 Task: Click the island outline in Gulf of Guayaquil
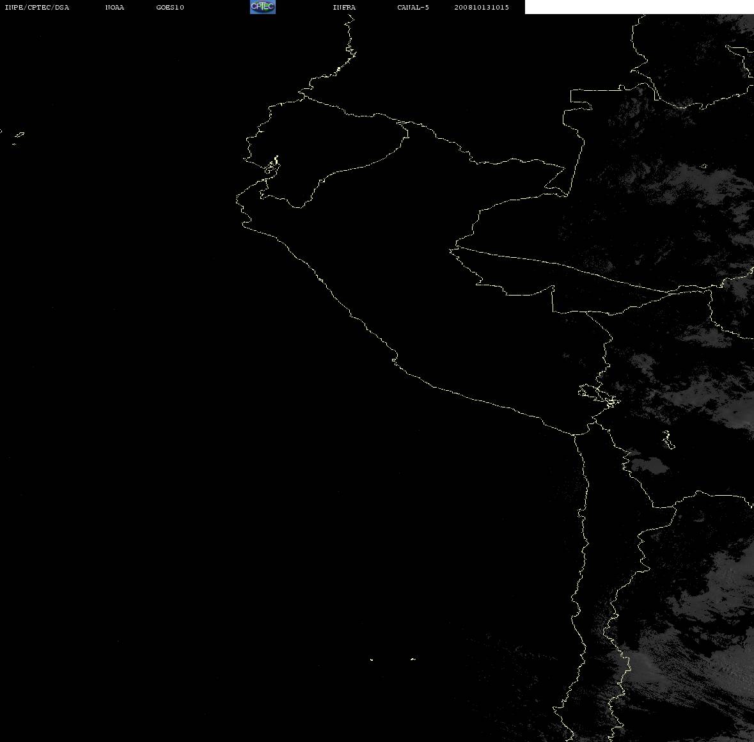coord(271,165)
